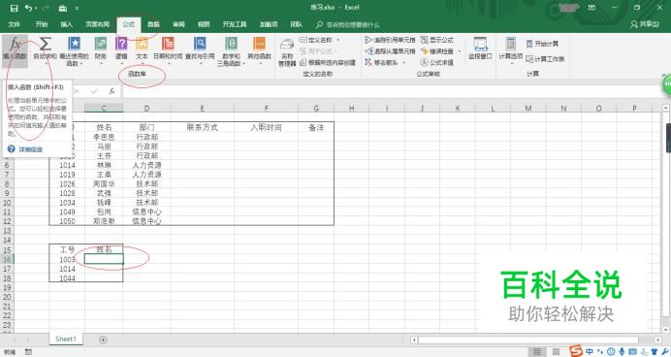Open the 监视窗口

(x=480, y=48)
